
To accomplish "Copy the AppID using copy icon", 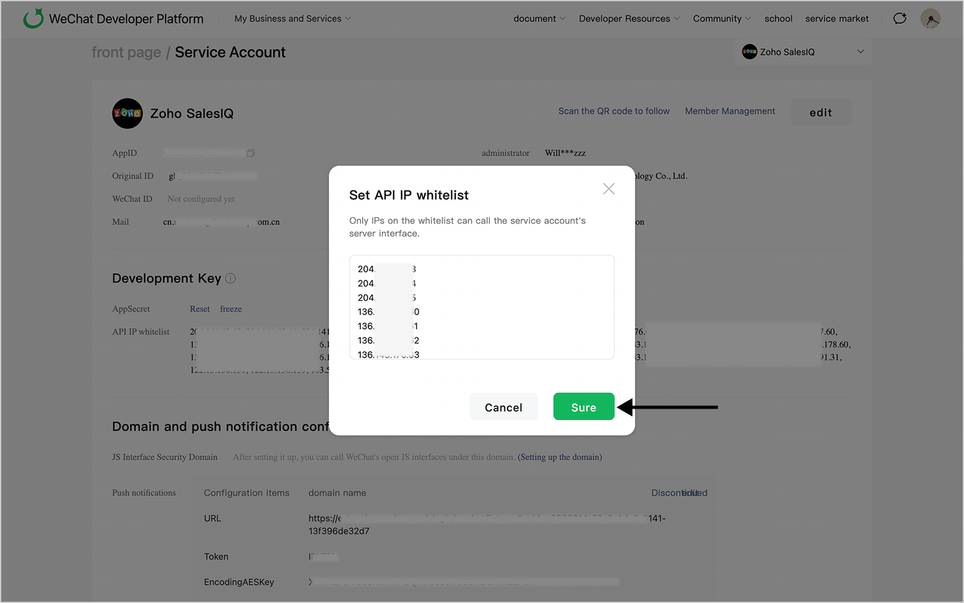I will coord(251,153).
